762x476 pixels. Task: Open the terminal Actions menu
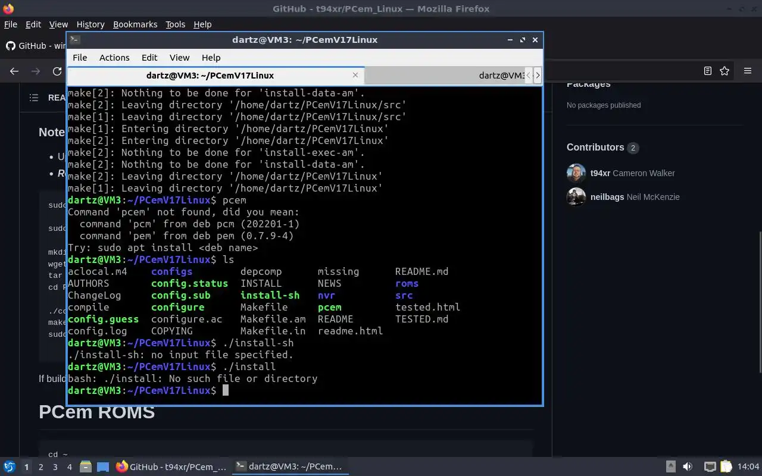[x=114, y=58]
